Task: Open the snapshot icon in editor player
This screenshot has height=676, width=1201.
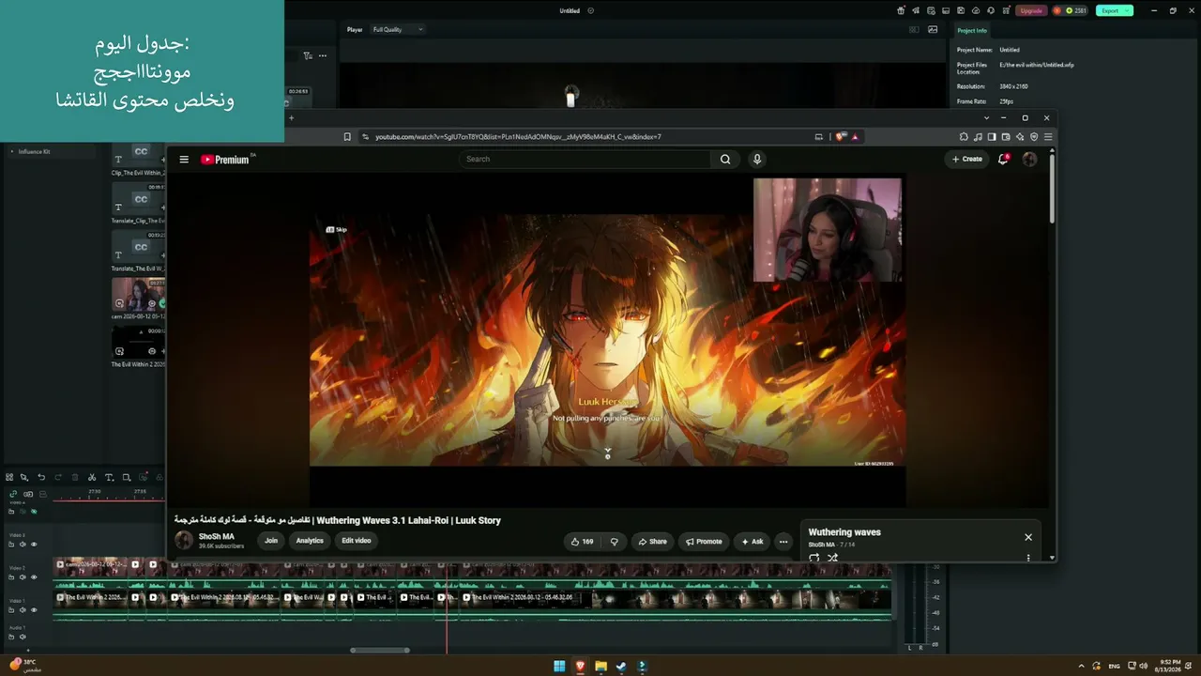Action: pyautogui.click(x=933, y=29)
